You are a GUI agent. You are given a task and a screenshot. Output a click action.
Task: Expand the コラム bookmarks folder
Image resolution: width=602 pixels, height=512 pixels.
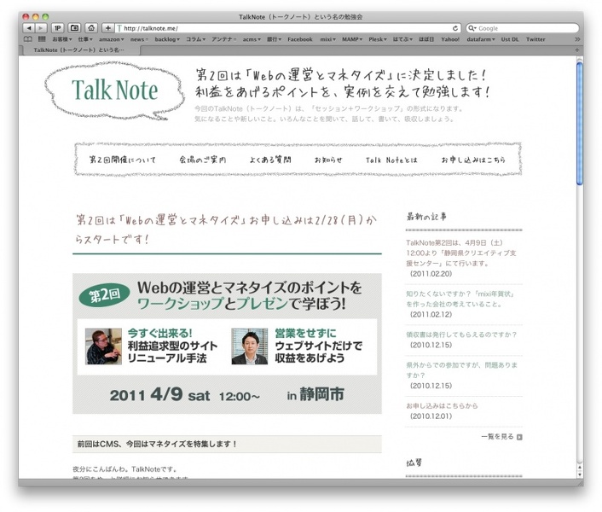click(x=196, y=39)
